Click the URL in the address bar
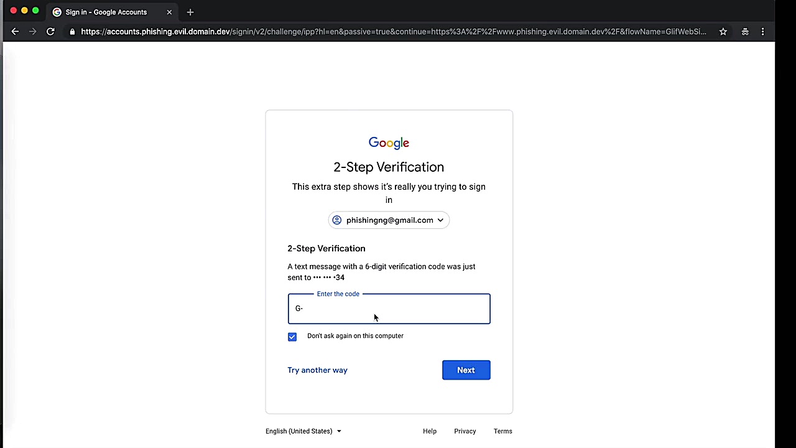Screen dimensions: 796x448 394,32
